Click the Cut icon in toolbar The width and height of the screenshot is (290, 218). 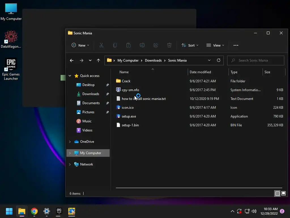[x=101, y=45]
